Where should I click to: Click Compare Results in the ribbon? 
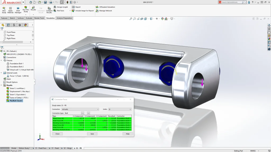click(x=49, y=8)
